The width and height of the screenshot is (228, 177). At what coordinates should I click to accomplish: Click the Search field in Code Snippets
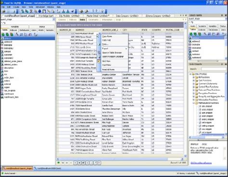tap(214, 69)
